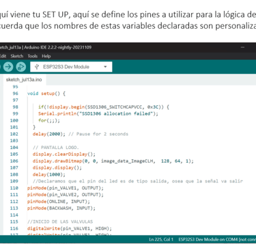This screenshot has width=256, height=250.
Task: Click line number 96 in gutter
Action: (x=15, y=94)
